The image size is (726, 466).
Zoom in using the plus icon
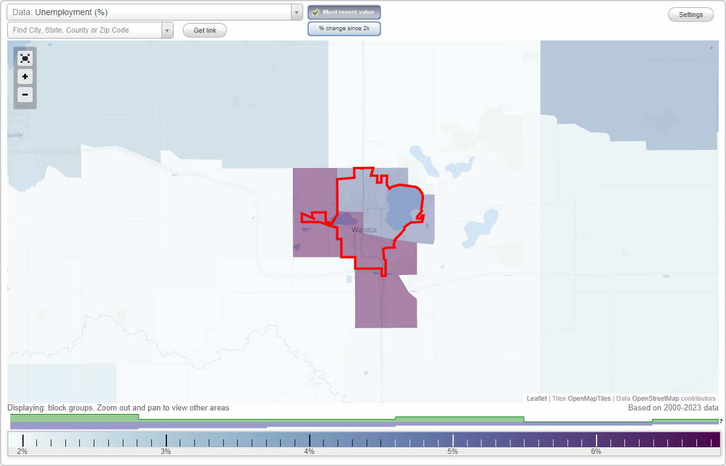(25, 77)
